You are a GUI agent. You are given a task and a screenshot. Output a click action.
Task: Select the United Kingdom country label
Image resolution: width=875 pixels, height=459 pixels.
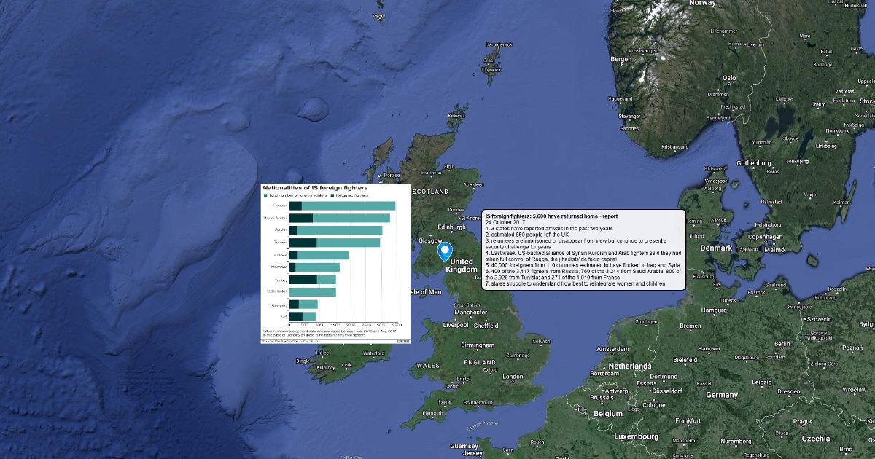(x=461, y=265)
